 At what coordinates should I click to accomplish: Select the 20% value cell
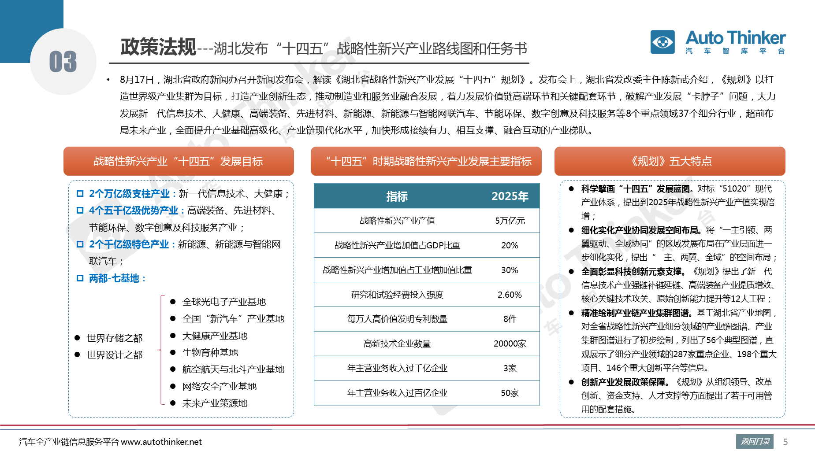tap(510, 245)
